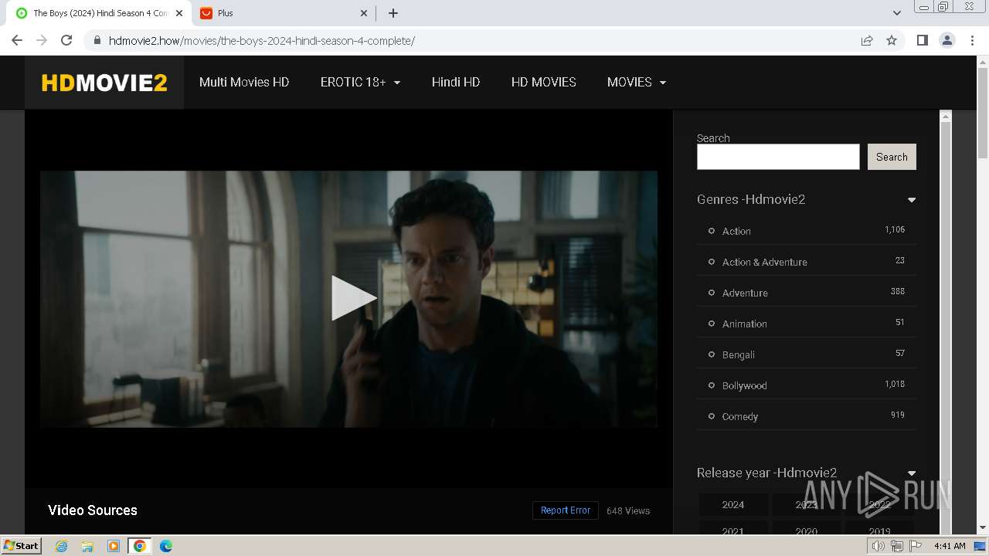Click the 648 Views text
The width and height of the screenshot is (989, 556).
(628, 510)
